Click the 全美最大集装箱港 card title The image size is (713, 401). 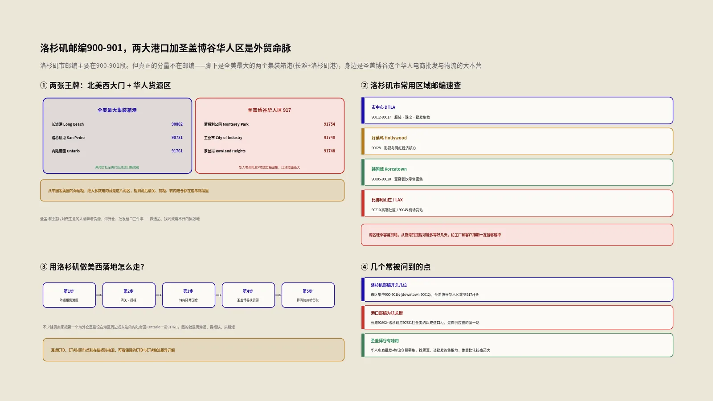click(117, 110)
